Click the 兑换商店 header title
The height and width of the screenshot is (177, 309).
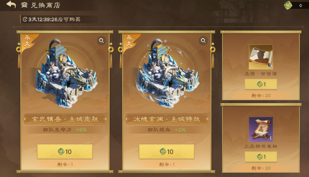pyautogui.click(x=45, y=5)
